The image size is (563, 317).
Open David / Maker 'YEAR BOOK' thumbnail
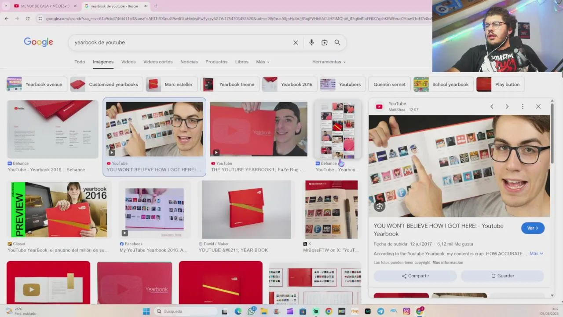[246, 210]
